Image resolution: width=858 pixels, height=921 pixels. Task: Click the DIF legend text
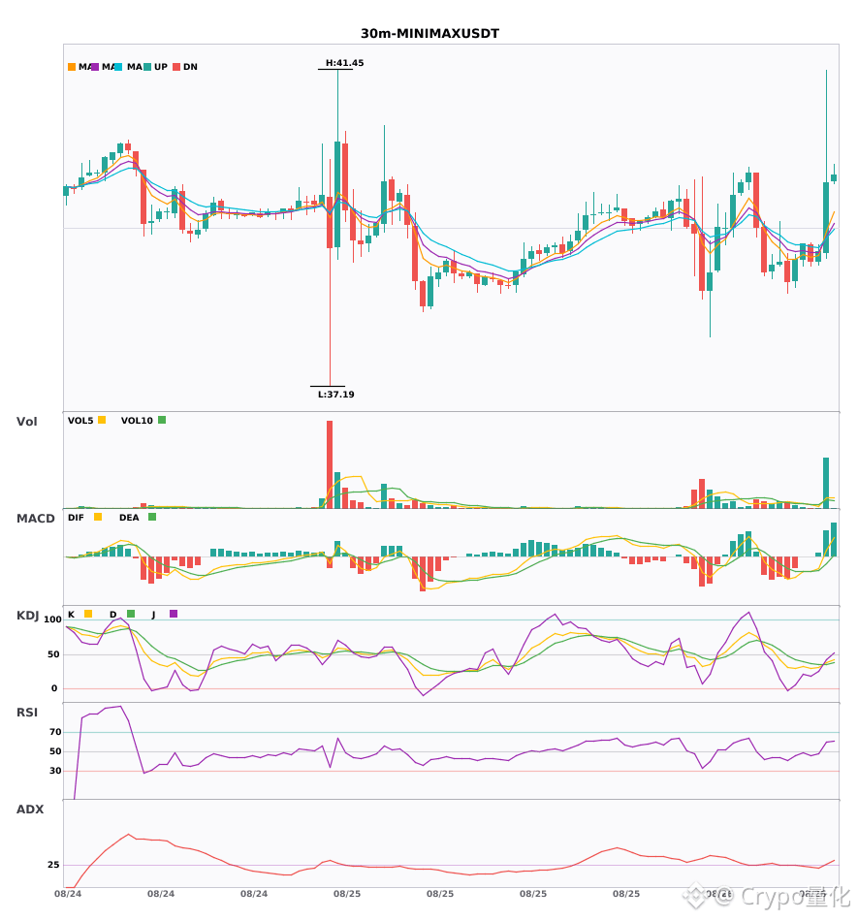76,518
